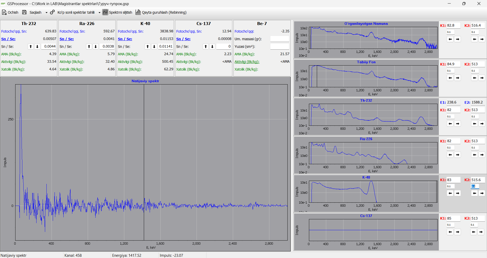This screenshot has height=258, width=487.
Task: Click Cs-137 spectrum K1 right arrow
Action: (x=458, y=232)
